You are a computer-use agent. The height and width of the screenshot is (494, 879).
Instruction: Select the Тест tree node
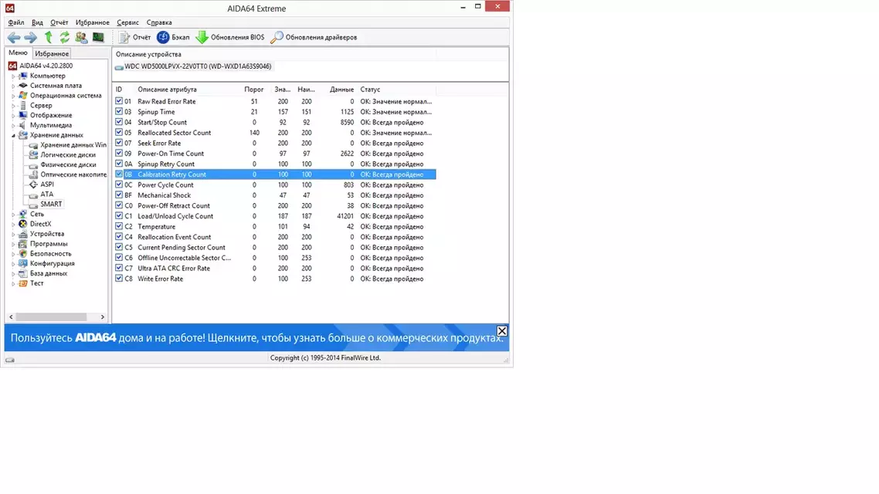[36, 283]
